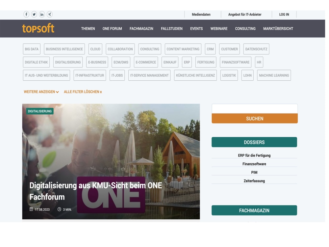Image resolution: width=329 pixels, height=247 pixels.
Task: Open the EVENTS menu
Action: (x=196, y=29)
